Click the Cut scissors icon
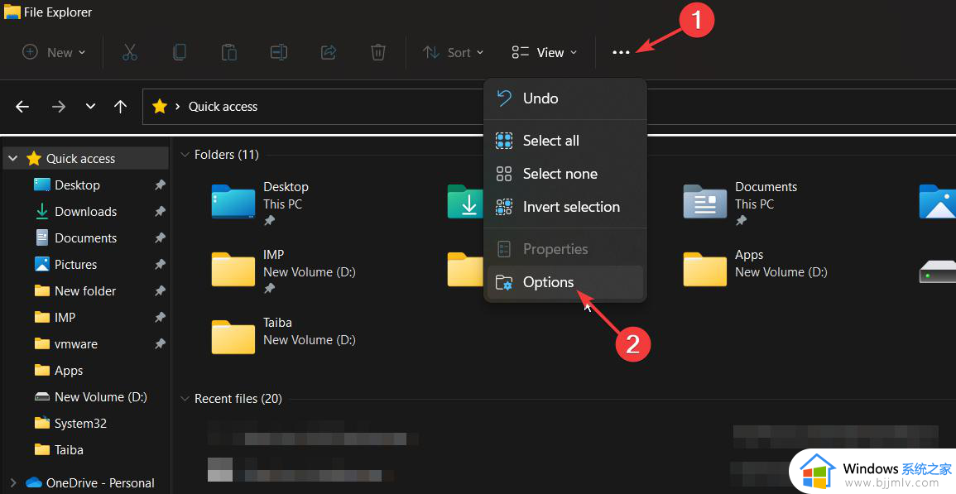The width and height of the screenshot is (956, 494). (x=130, y=52)
